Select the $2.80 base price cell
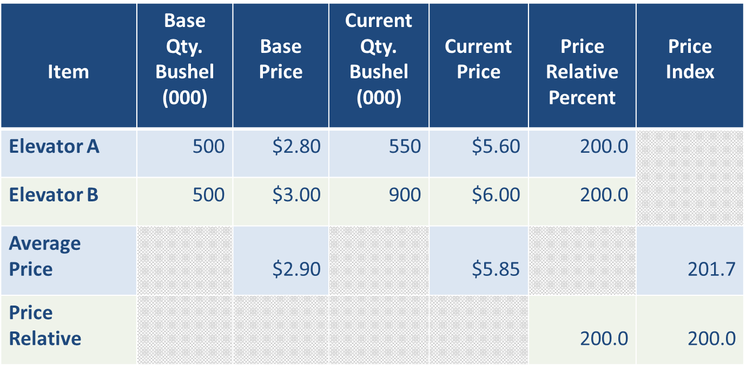The height and width of the screenshot is (366, 746). point(296,146)
